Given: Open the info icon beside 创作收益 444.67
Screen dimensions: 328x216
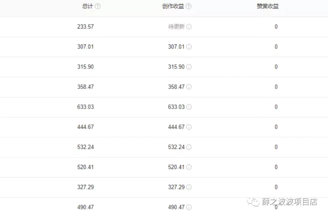Looking at the screenshot, I should 189,127.
